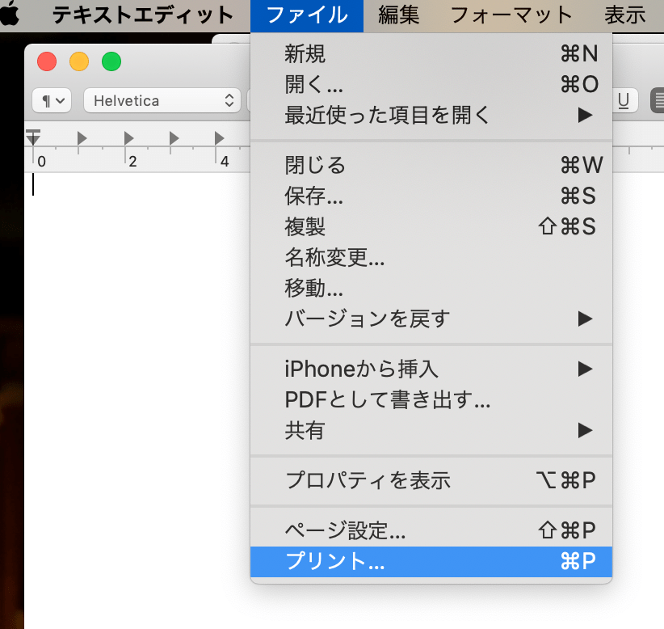Expand the バージョンを戻す submenu

pyautogui.click(x=584, y=319)
